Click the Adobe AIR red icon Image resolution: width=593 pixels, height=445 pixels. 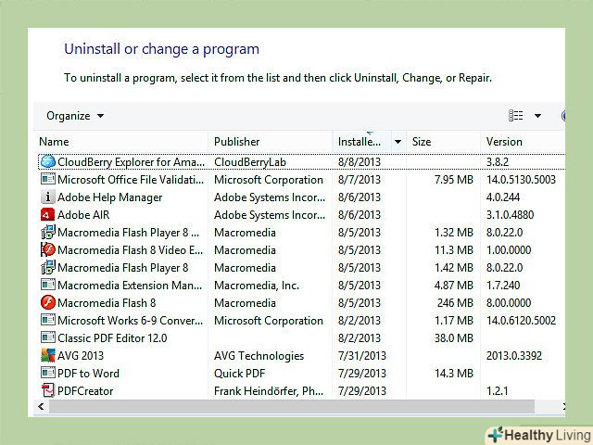coord(47,214)
